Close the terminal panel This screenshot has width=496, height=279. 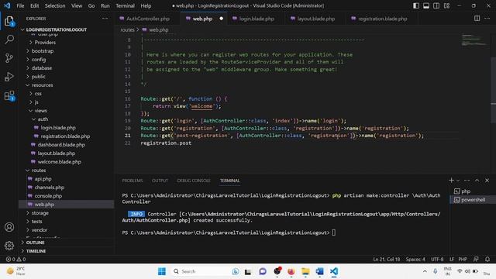tap(487, 181)
